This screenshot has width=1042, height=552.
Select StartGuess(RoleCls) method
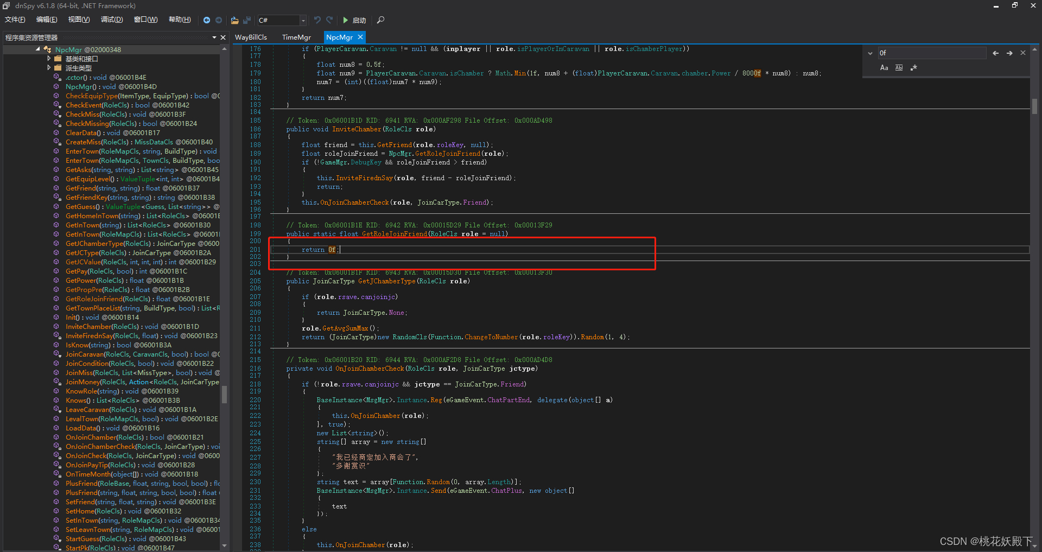[x=126, y=539]
